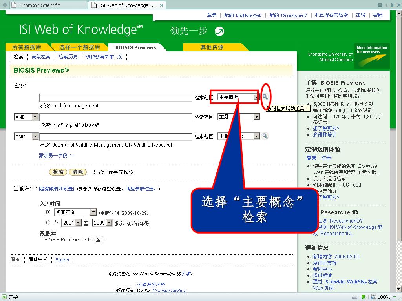
Task: Click into the first search text field
Action: [x=116, y=98]
